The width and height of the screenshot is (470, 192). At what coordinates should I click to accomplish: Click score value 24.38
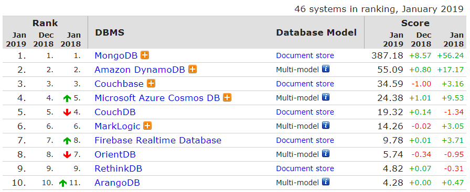(390, 98)
